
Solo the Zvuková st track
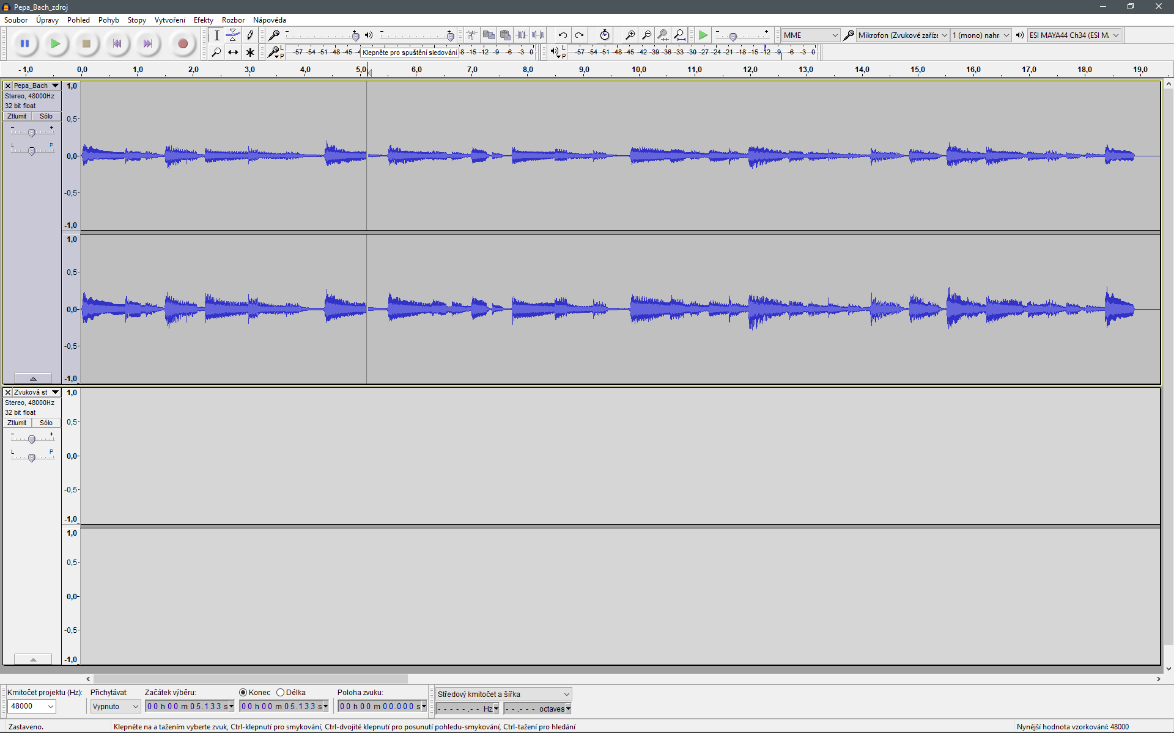tap(46, 423)
